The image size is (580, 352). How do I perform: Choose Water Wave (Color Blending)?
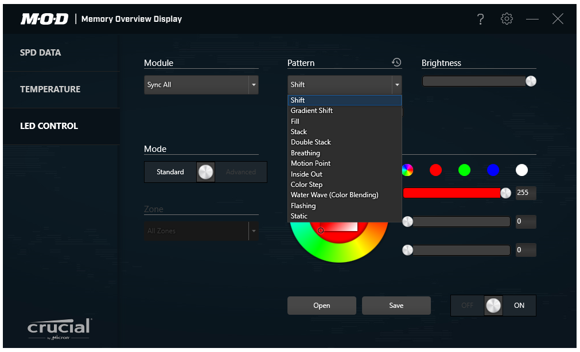345,195
